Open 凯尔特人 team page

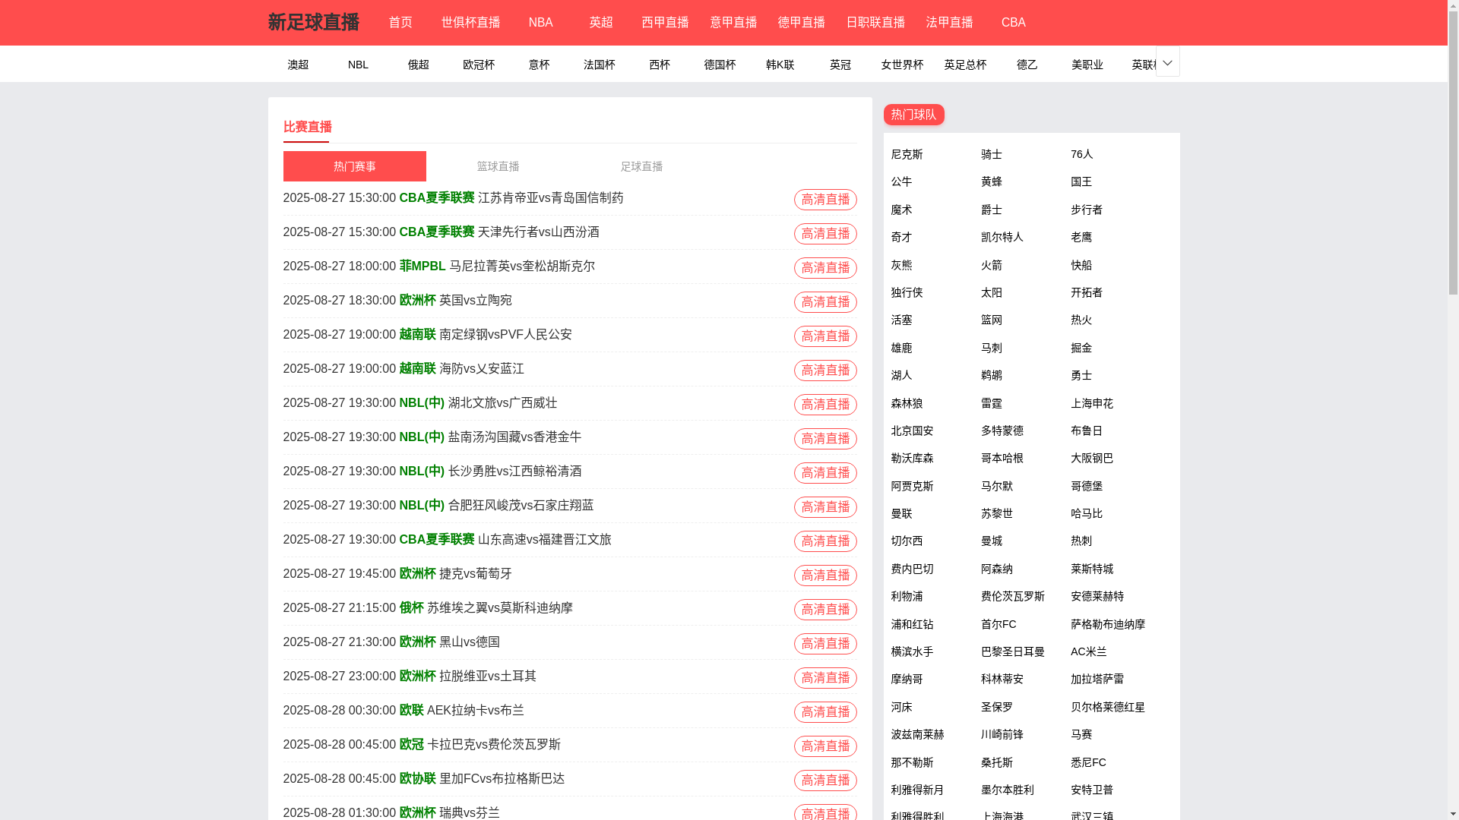[1002, 237]
